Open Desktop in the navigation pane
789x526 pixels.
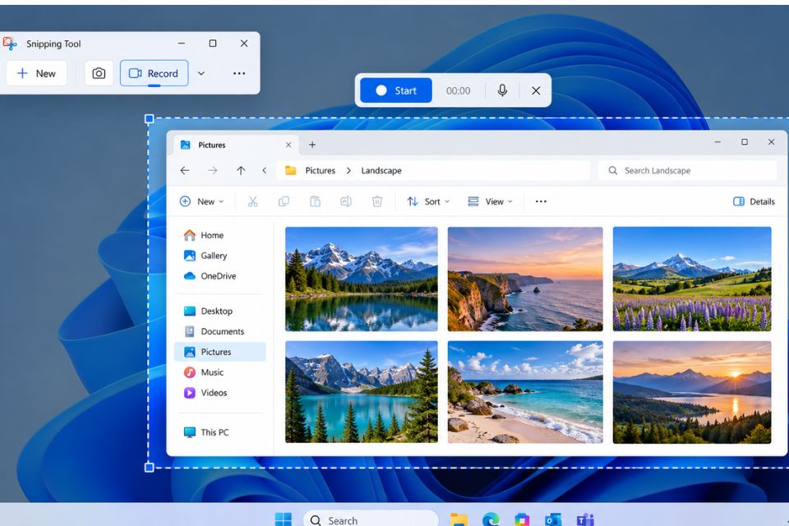[x=221, y=311]
